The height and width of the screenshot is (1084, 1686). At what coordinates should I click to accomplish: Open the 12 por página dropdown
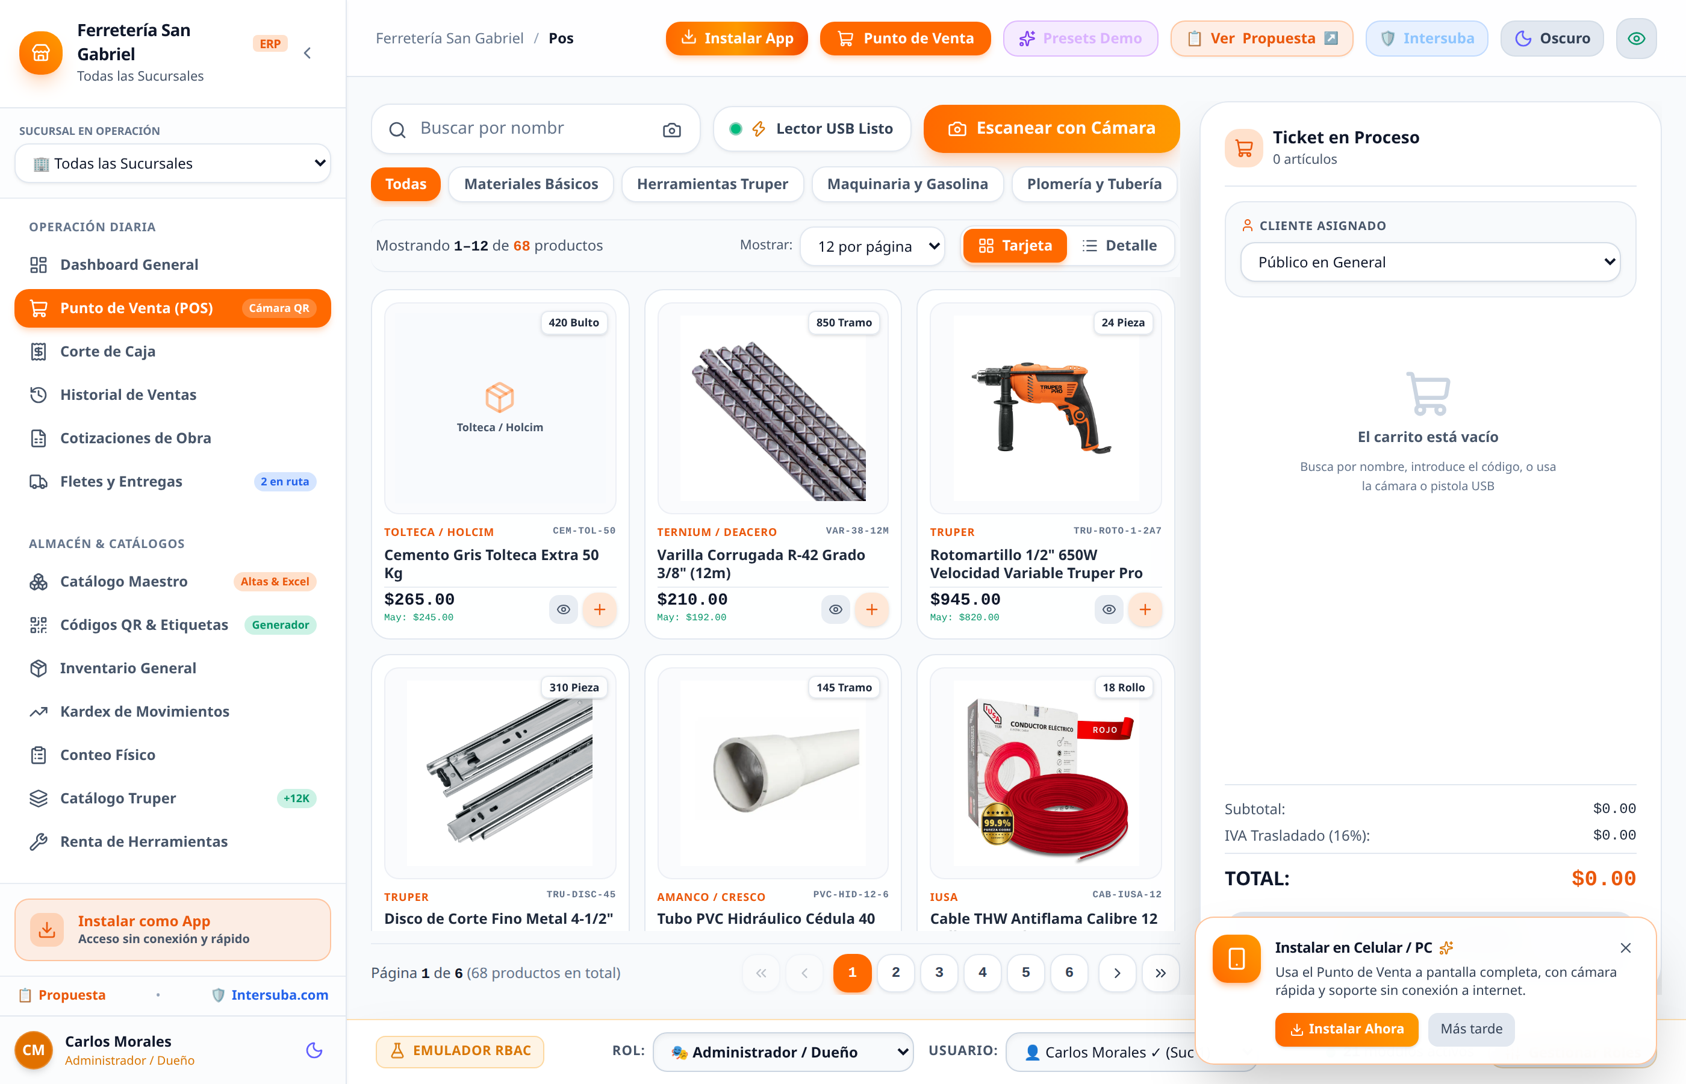[x=873, y=246]
